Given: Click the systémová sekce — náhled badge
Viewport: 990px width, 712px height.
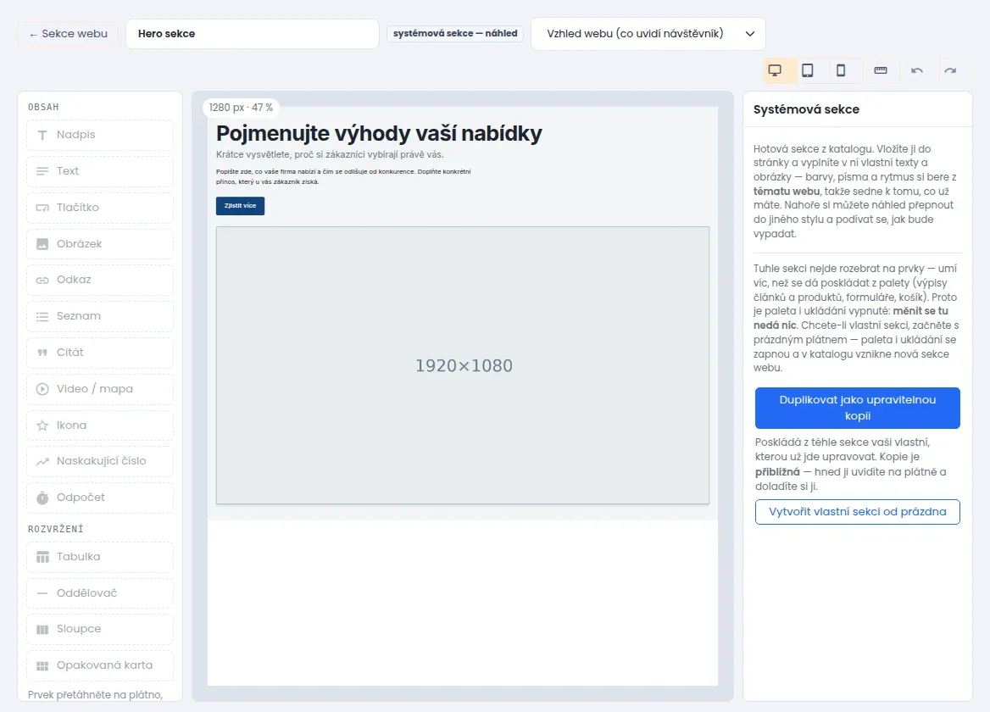Looking at the screenshot, I should [455, 33].
